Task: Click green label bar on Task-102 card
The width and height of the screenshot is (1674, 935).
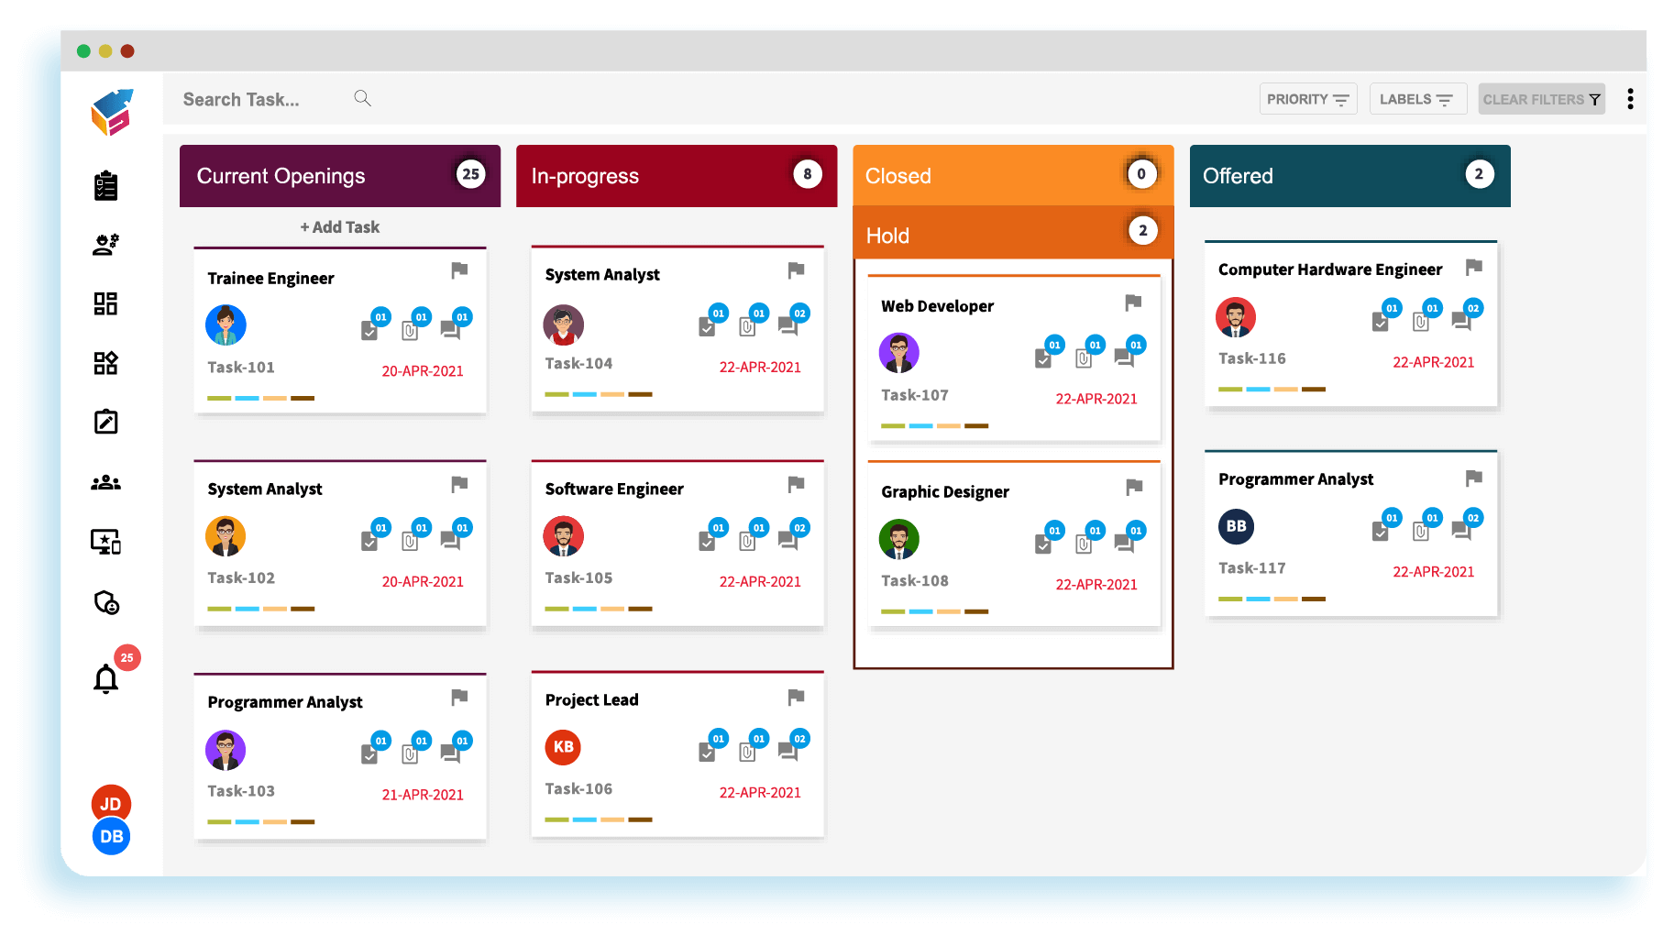Action: click(219, 609)
